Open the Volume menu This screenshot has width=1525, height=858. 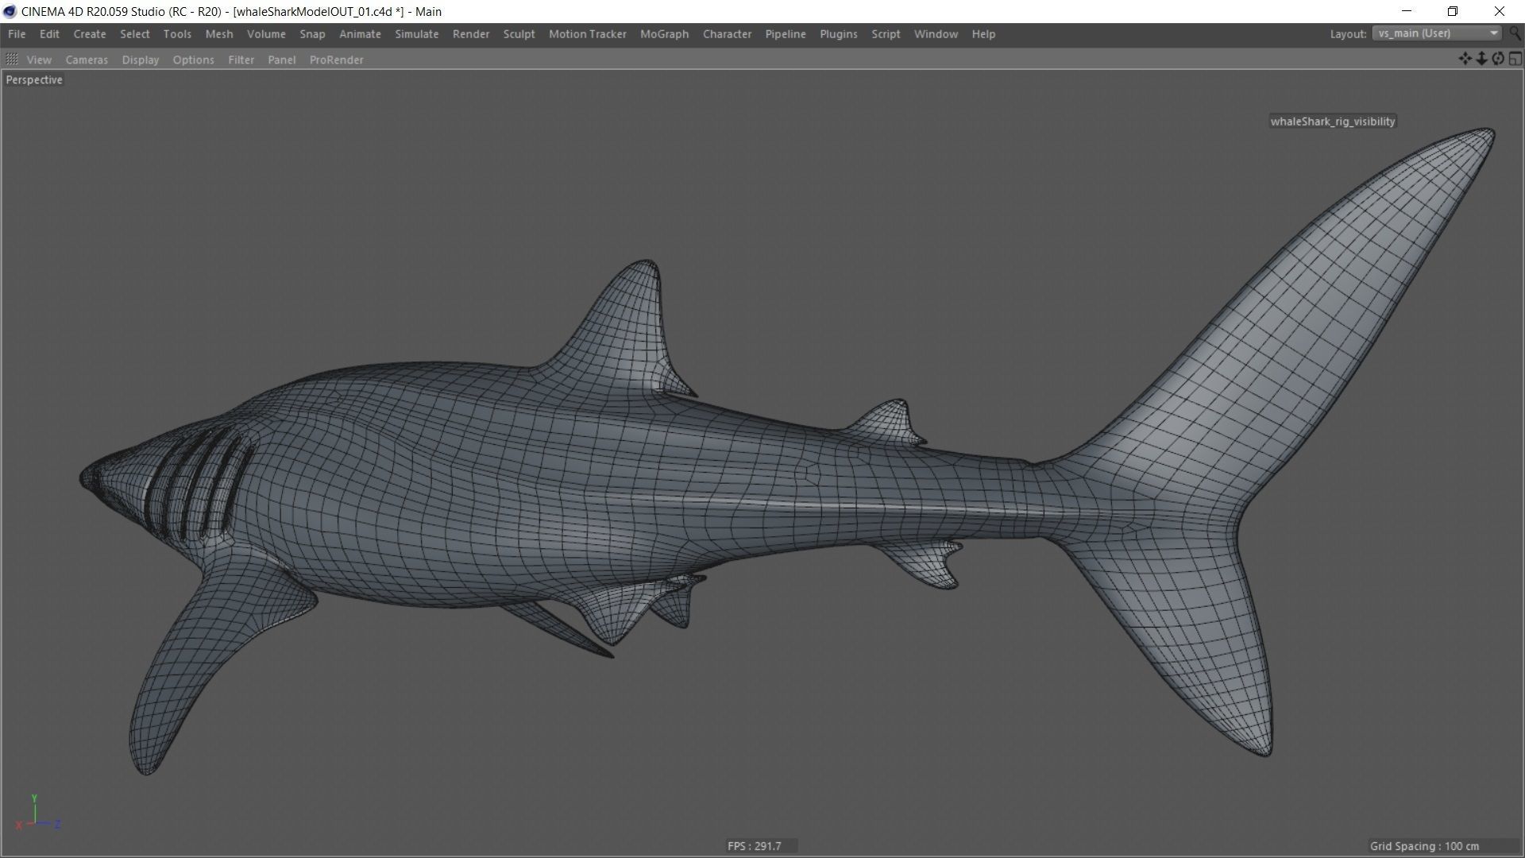click(x=266, y=34)
